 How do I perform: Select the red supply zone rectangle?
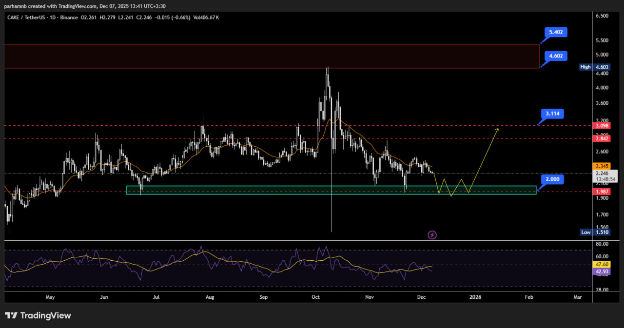click(272, 56)
